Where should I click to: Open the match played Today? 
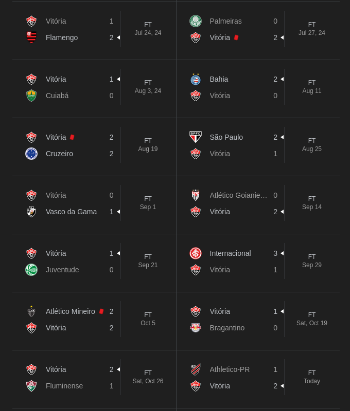coord(312,377)
